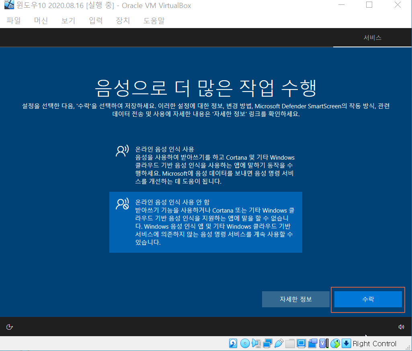The height and width of the screenshot is (351, 412).
Task: Click the mouse integration status icon
Action: 335,343
